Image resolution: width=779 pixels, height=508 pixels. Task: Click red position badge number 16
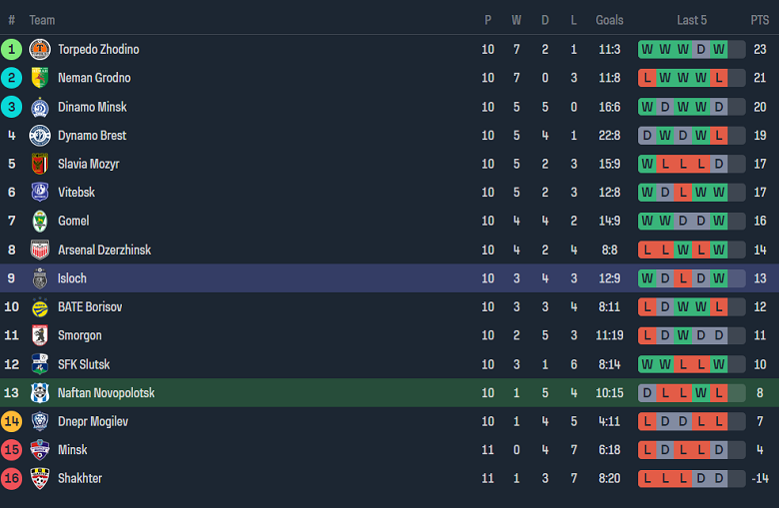[12, 479]
